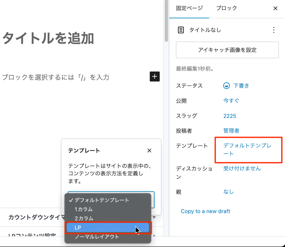Click the タイトルを追加 title field
This screenshot has width=285, height=247.
point(48,38)
